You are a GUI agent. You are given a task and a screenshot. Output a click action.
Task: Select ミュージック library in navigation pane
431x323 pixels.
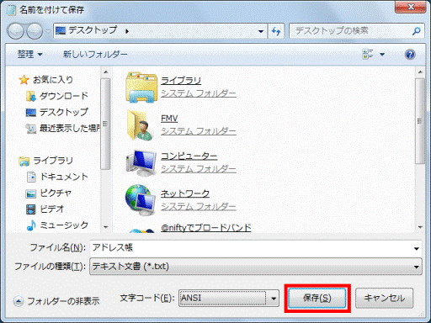click(64, 225)
